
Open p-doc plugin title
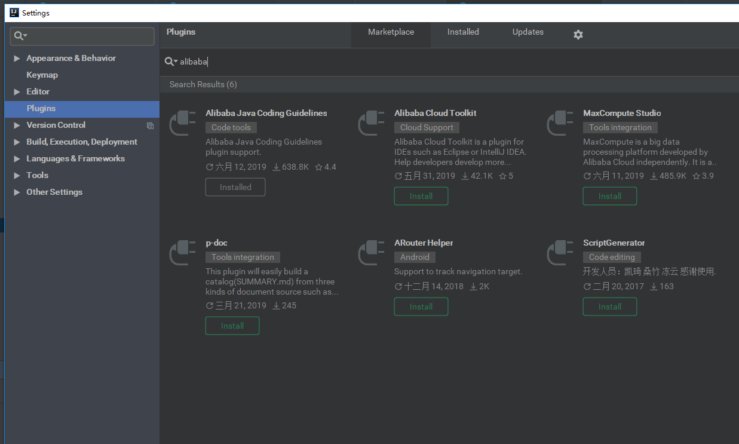pyautogui.click(x=216, y=243)
